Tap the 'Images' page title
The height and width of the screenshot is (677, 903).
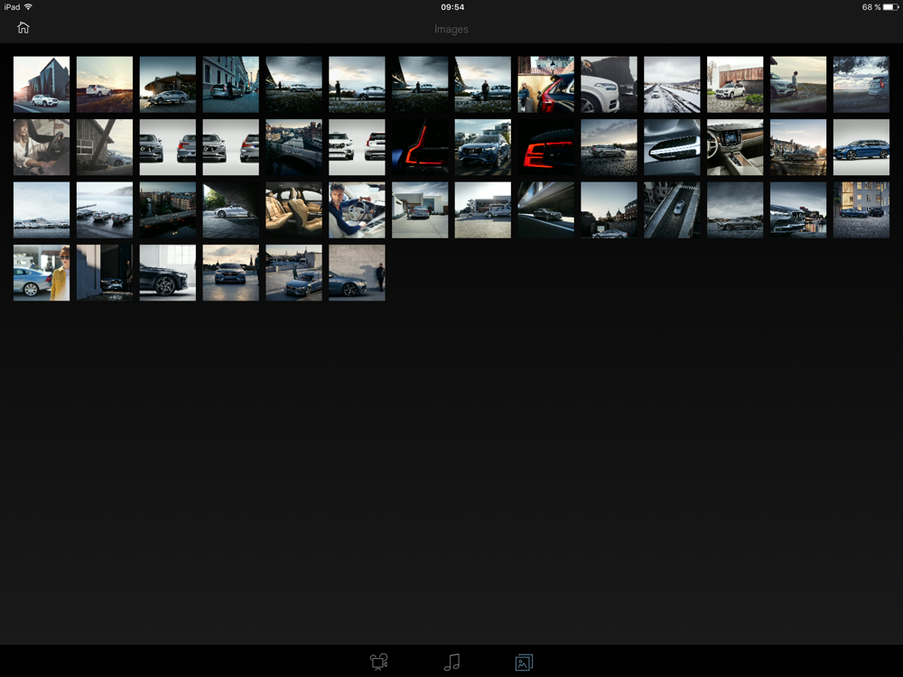tap(451, 30)
